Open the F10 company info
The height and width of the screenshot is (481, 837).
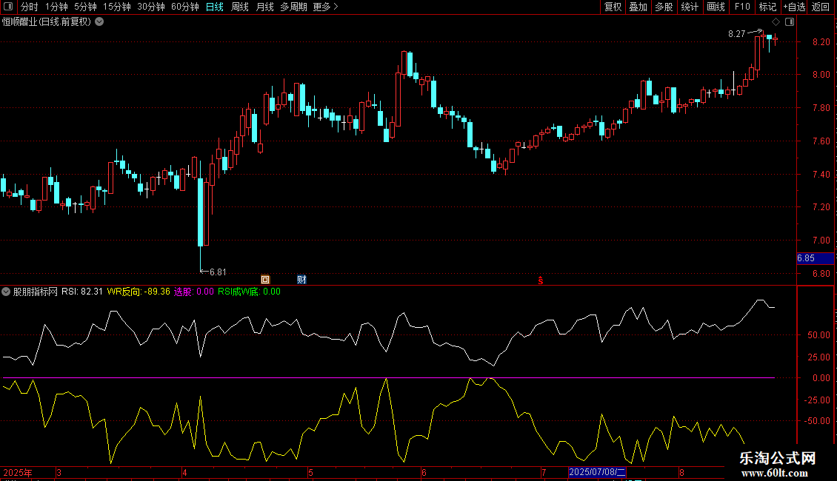[x=742, y=7]
